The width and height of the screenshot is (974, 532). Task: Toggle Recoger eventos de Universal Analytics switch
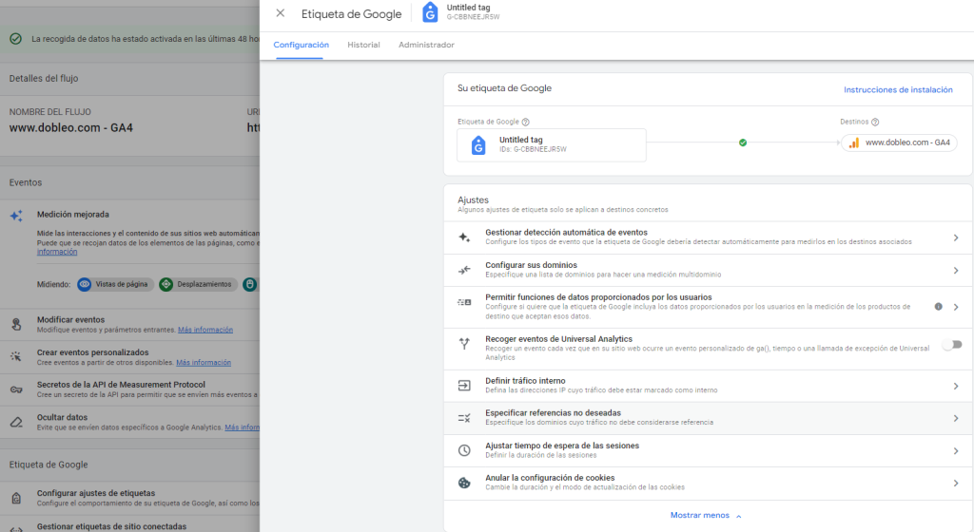pyautogui.click(x=951, y=344)
